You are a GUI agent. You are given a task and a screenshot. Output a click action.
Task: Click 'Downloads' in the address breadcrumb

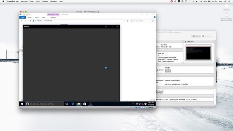(x=48, y=21)
